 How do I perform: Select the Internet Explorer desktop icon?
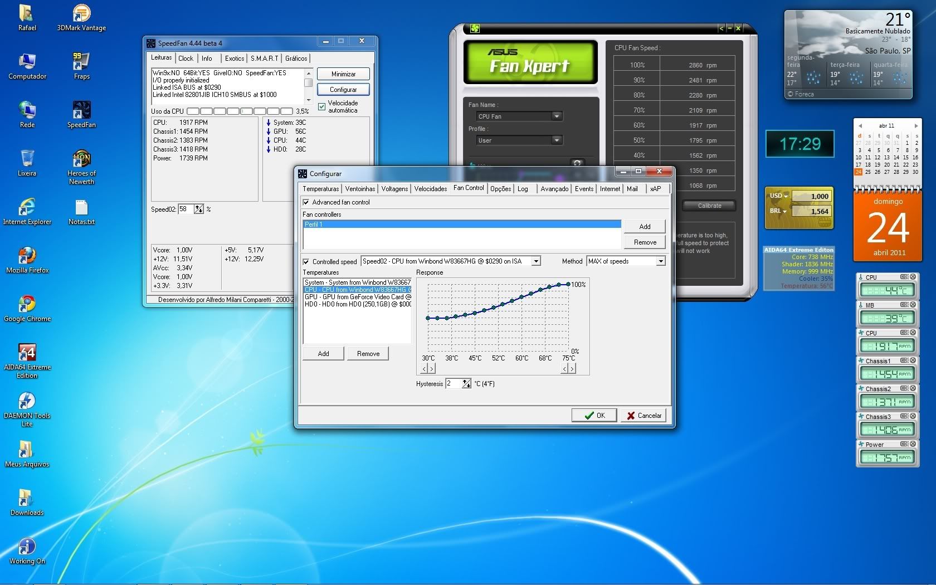click(27, 212)
